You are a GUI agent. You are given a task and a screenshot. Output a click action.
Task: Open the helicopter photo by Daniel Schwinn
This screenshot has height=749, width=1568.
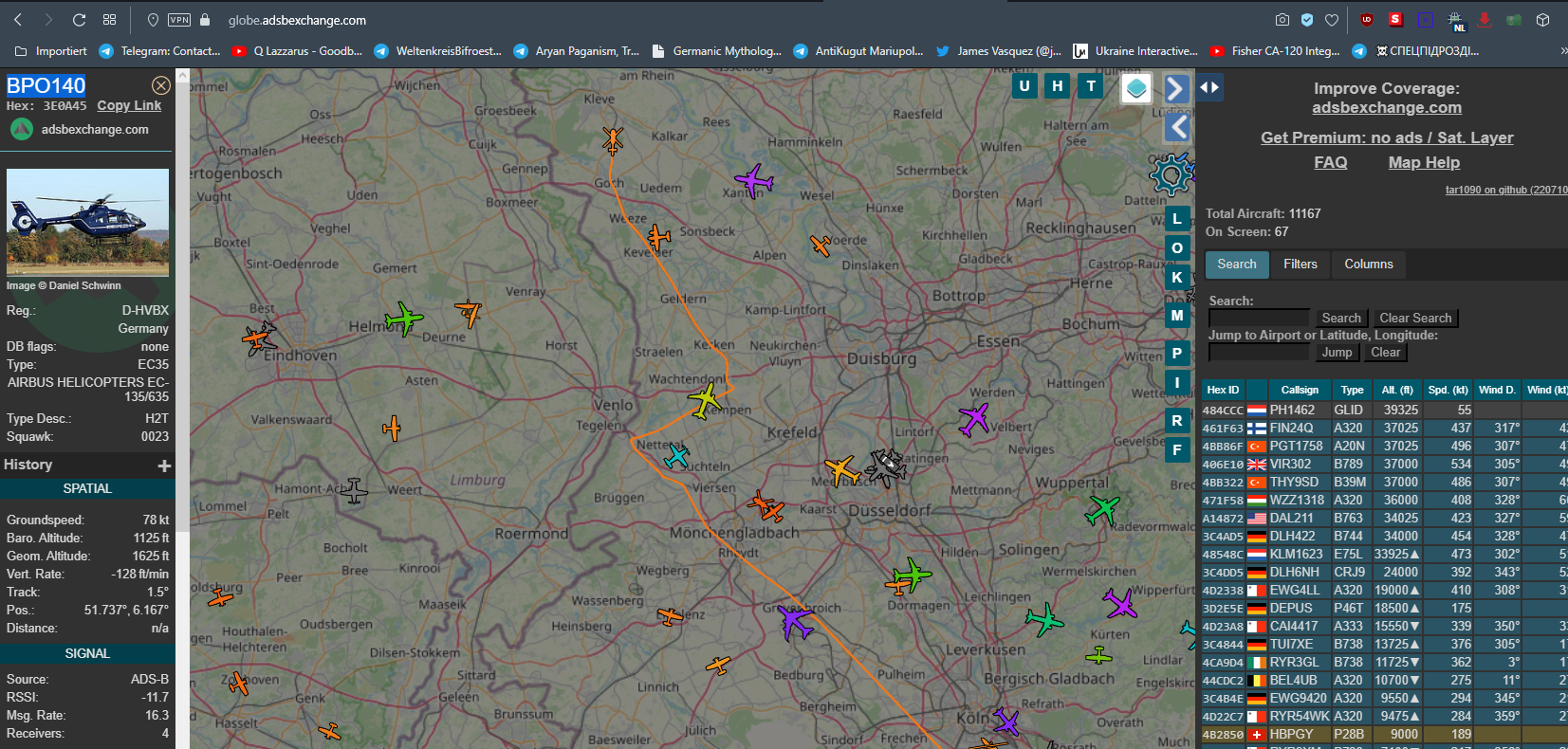(x=87, y=223)
